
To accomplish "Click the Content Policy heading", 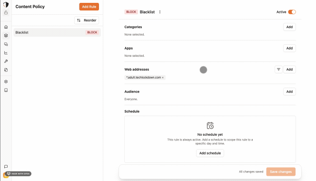I will click(30, 7).
